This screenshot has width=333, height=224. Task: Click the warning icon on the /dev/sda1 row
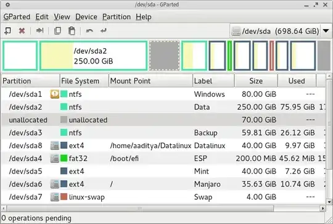coord(55,94)
